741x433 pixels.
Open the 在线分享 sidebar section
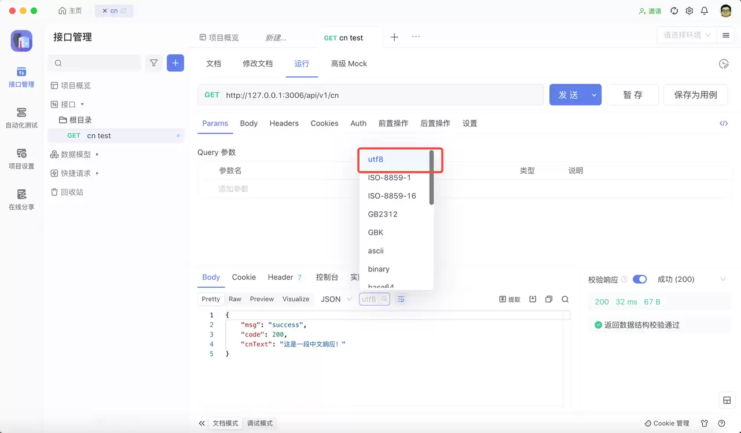(x=21, y=200)
